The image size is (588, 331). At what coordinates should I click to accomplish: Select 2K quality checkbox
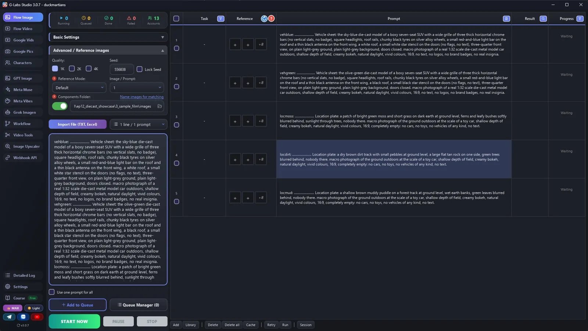72,69
